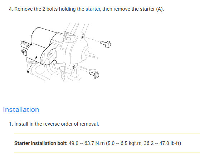Click the starter motor's large cylindrical body
Image resolution: width=200 pixels, height=156 pixels.
(43, 35)
